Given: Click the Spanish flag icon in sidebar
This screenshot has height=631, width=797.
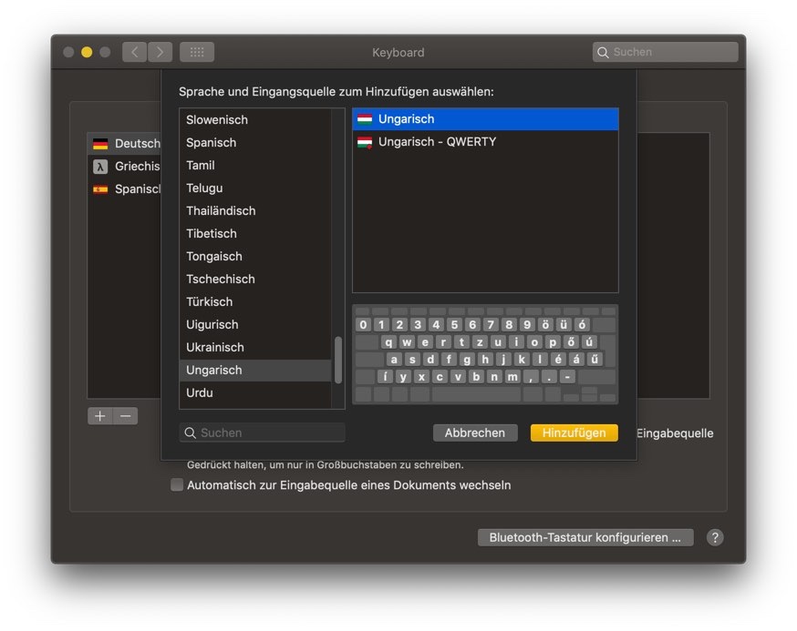Looking at the screenshot, I should pyautogui.click(x=100, y=189).
